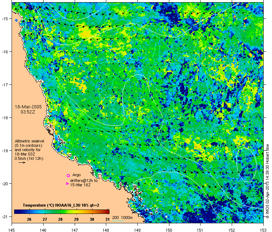Viewport: 272px width, 232px height.
Task: Click the temperature color bar
Action: (x=62, y=212)
